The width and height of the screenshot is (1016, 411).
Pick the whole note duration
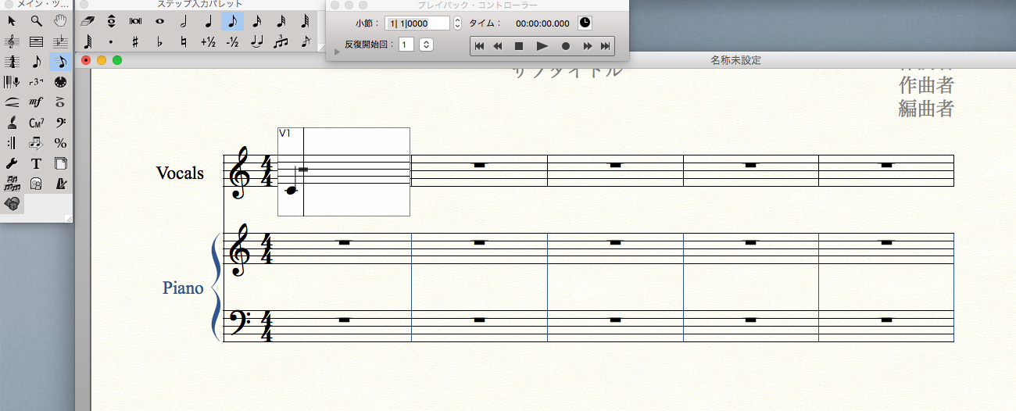[x=159, y=21]
